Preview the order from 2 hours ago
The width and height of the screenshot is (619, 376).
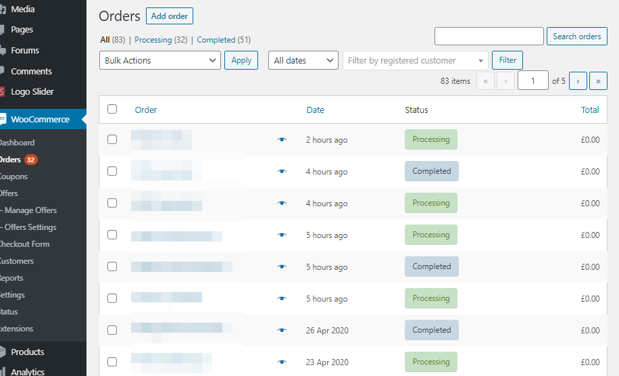click(x=282, y=140)
